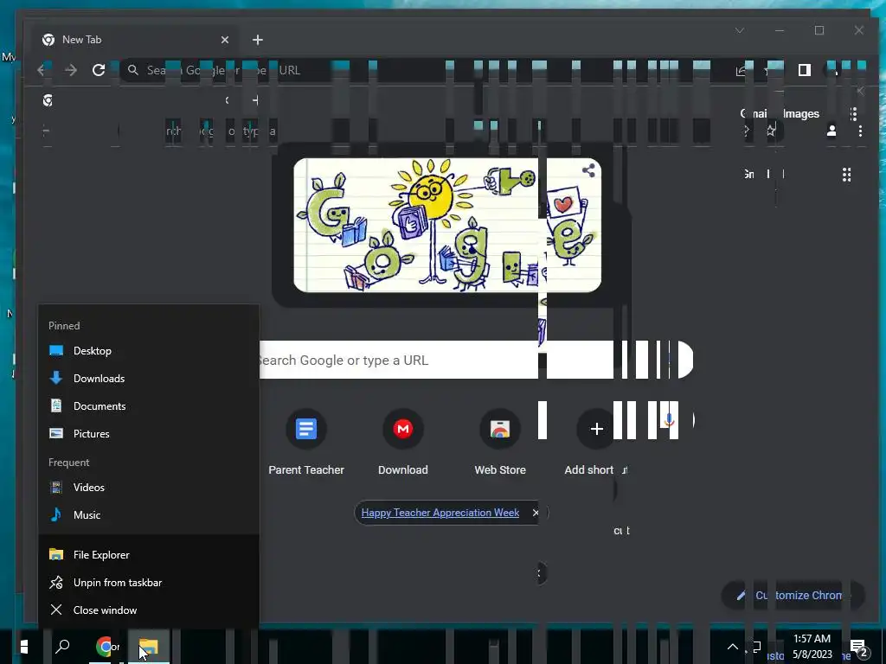Open the Parent Teacher shortcut
Image resolution: width=886 pixels, height=664 pixels.
306,443
